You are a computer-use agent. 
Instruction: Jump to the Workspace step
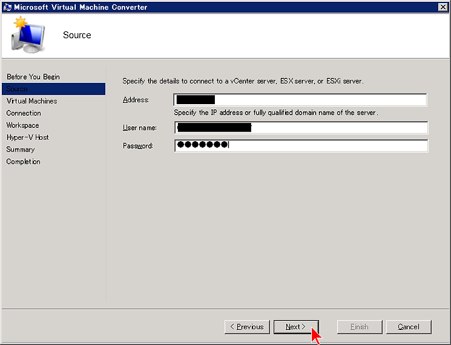(x=23, y=125)
